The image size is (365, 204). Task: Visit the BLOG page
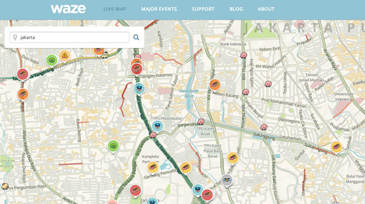236,9
